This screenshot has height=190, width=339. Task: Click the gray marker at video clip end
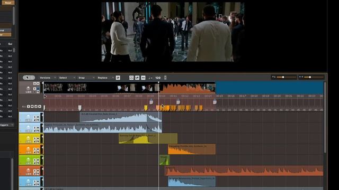(x=215, y=102)
